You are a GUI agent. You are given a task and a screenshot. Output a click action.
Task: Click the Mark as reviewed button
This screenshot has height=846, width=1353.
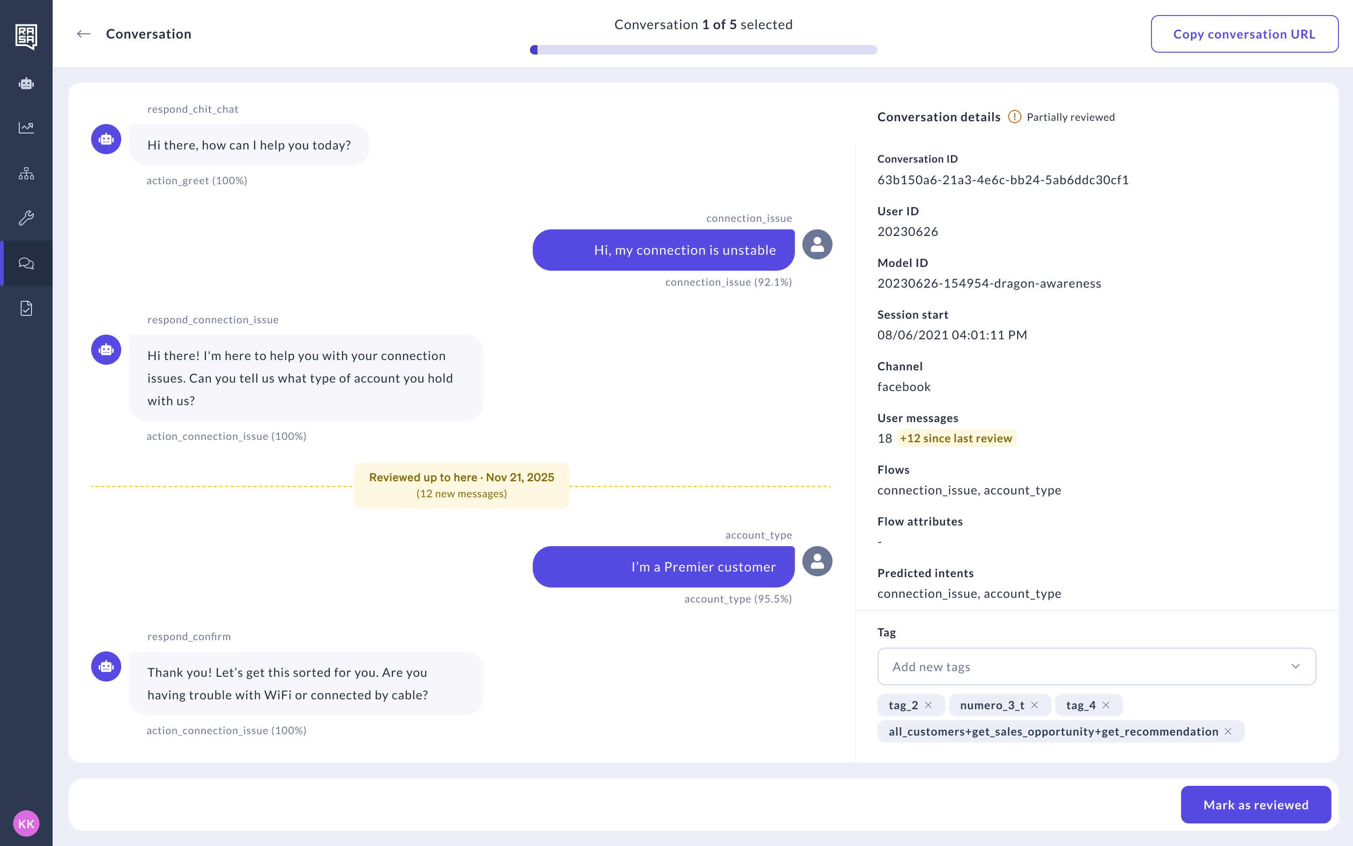coord(1255,805)
